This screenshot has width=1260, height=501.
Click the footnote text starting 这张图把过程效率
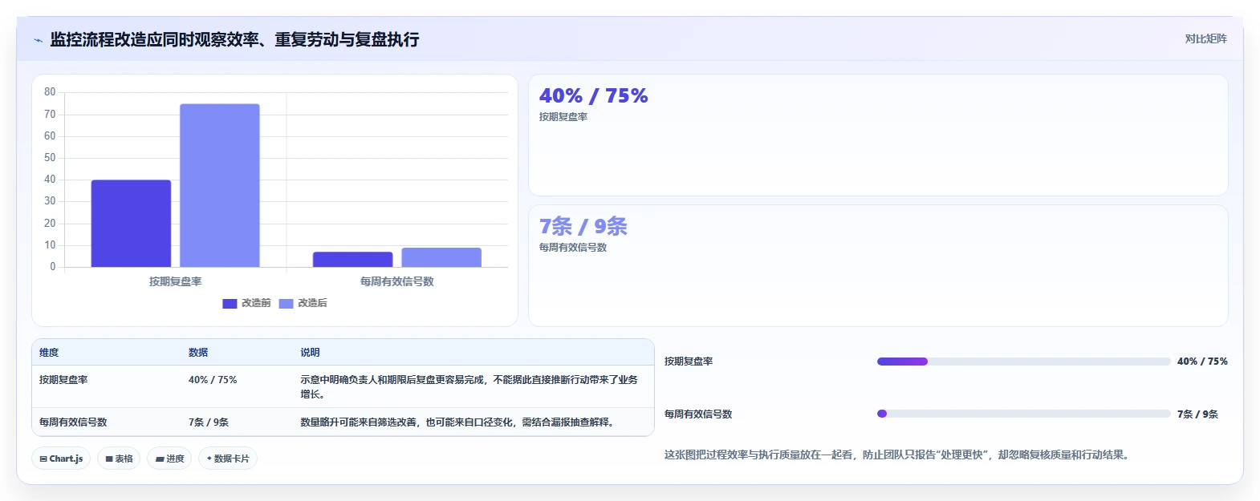coord(899,455)
